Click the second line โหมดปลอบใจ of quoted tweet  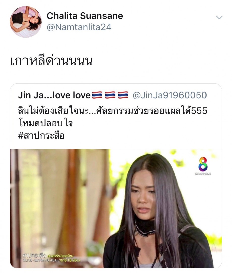tap(45, 123)
